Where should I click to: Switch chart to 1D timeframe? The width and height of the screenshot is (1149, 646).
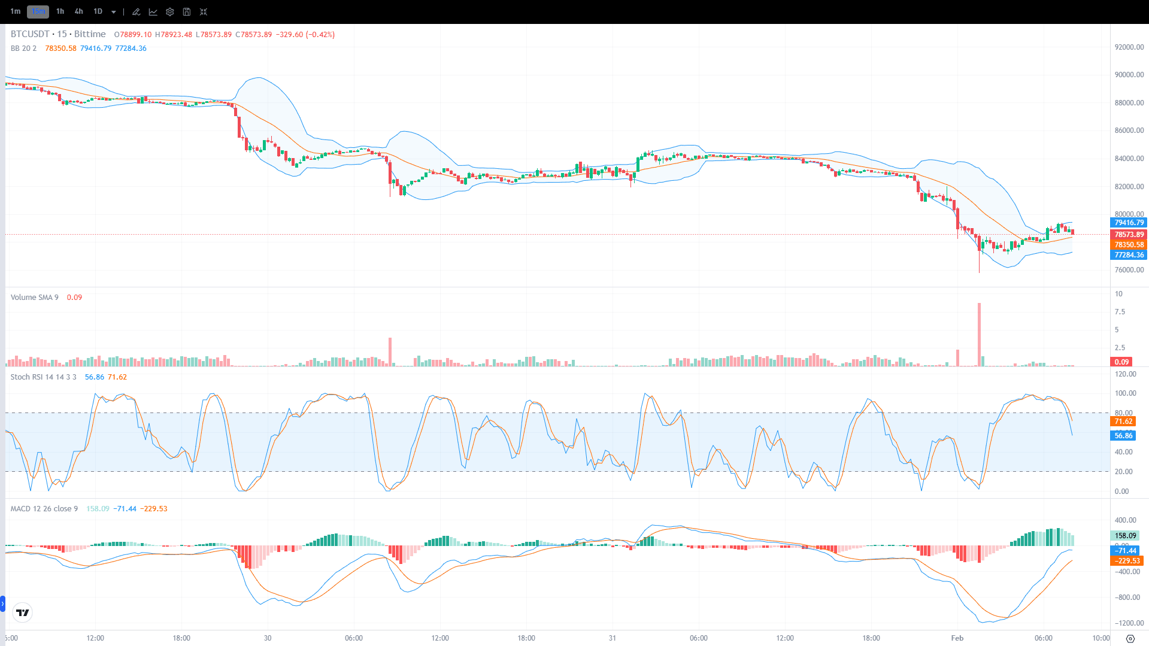tap(98, 11)
